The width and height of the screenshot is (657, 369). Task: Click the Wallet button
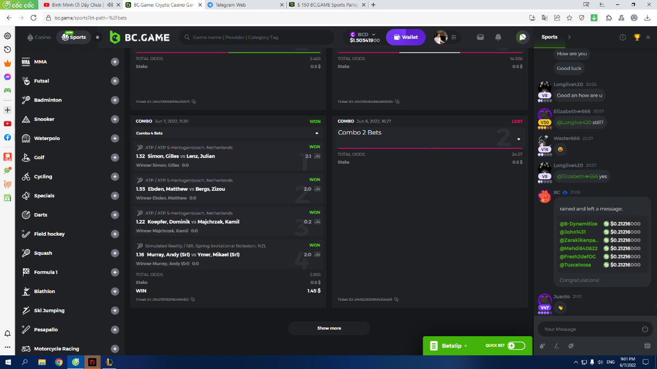[406, 37]
